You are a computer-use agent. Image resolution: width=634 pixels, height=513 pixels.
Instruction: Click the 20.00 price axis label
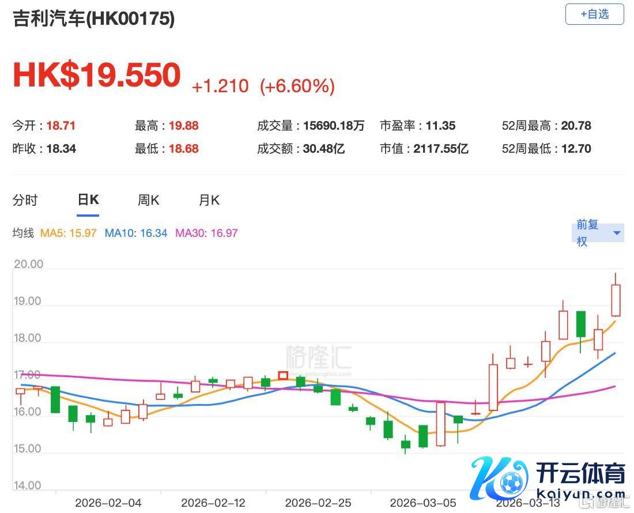tap(28, 265)
